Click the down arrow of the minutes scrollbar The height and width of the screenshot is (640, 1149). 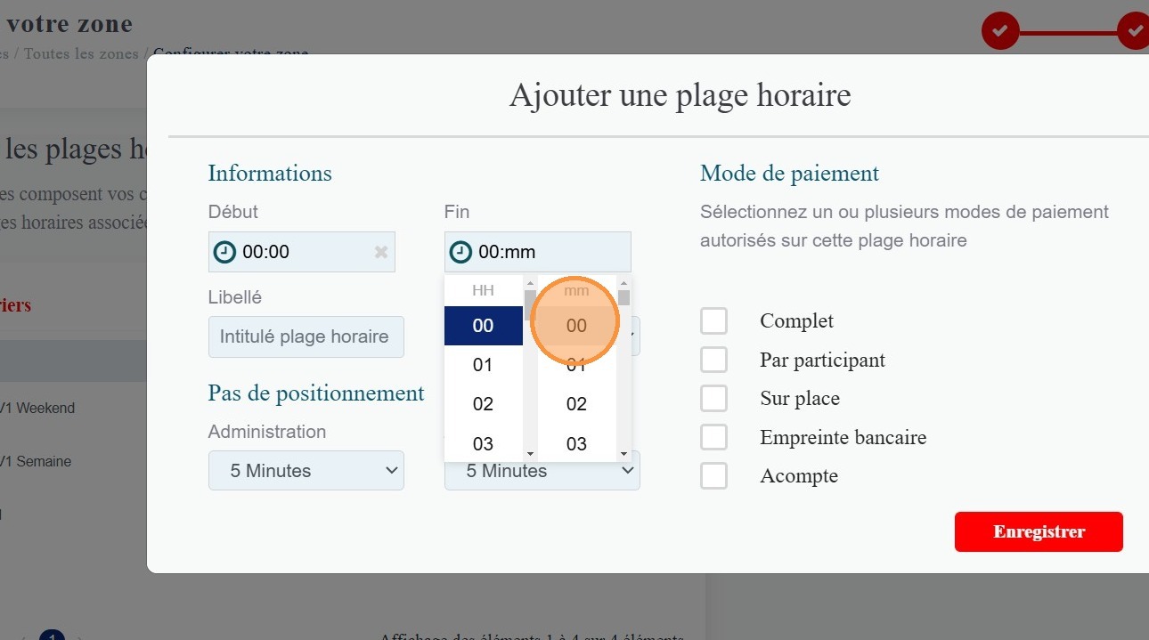click(623, 454)
